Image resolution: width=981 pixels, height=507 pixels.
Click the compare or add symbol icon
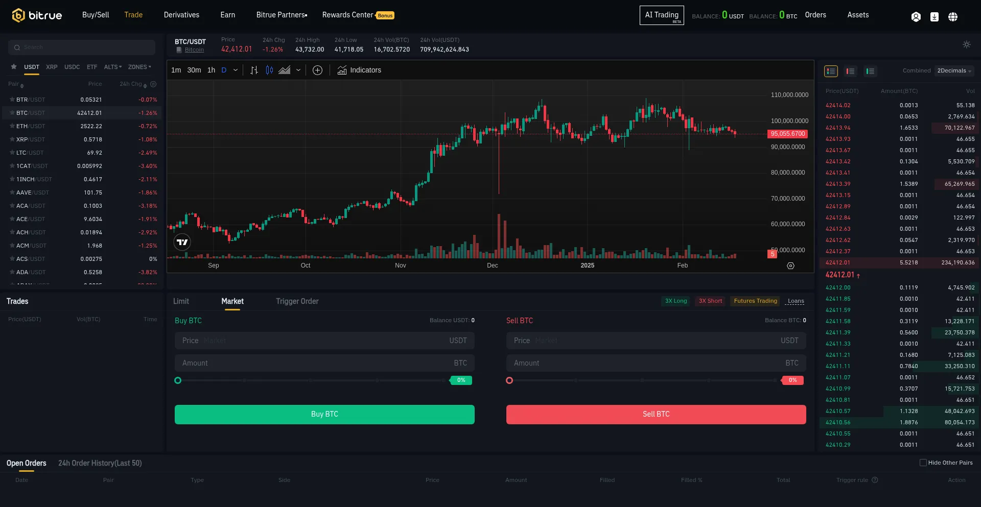317,70
